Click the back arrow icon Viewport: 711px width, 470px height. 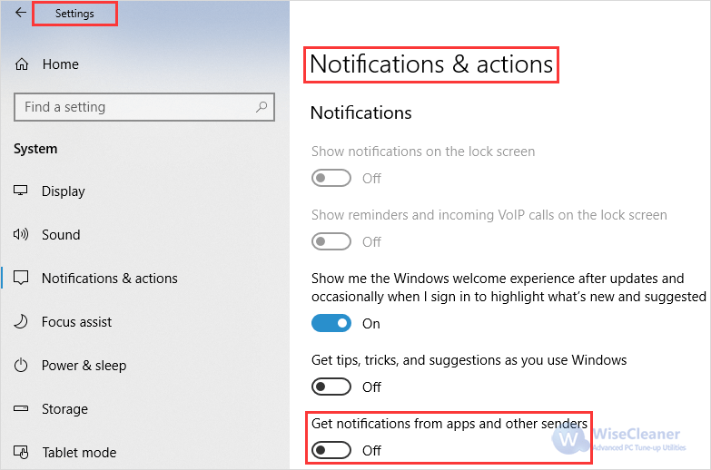(20, 12)
